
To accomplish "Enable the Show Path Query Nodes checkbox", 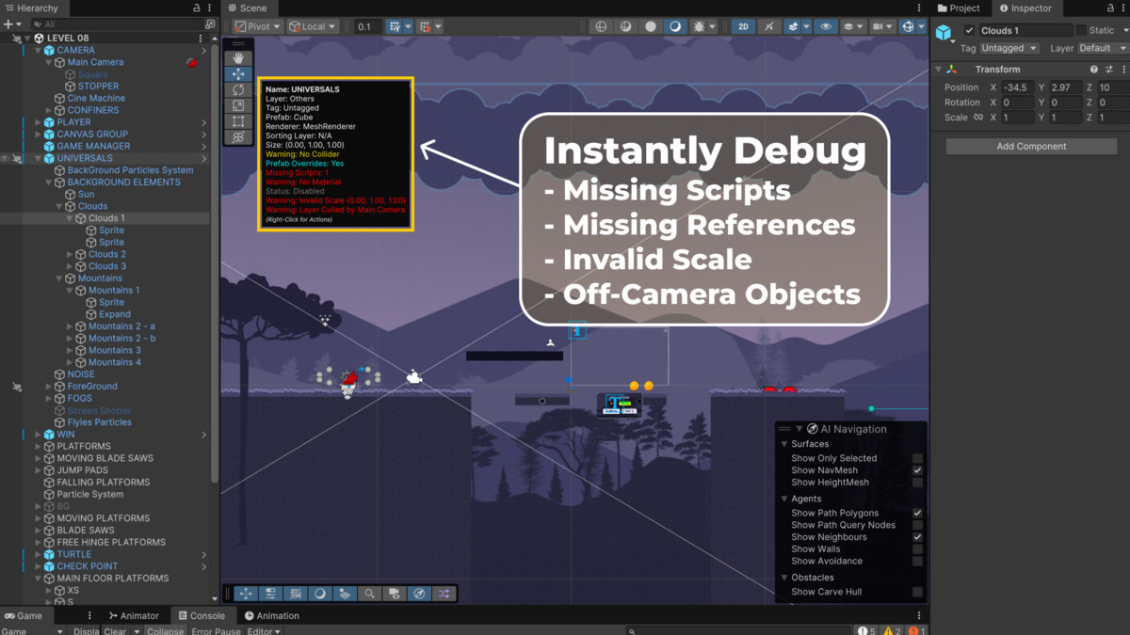I will coord(918,525).
